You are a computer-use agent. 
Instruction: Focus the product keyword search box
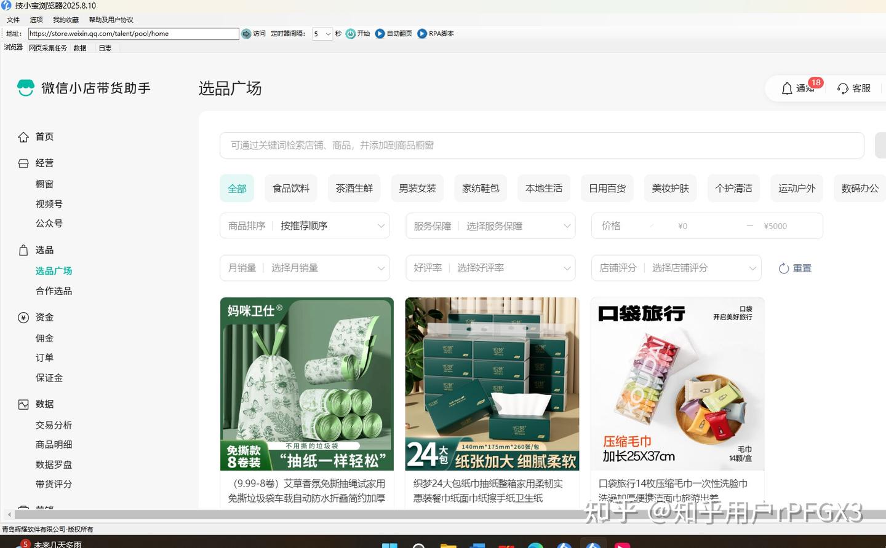pos(542,145)
